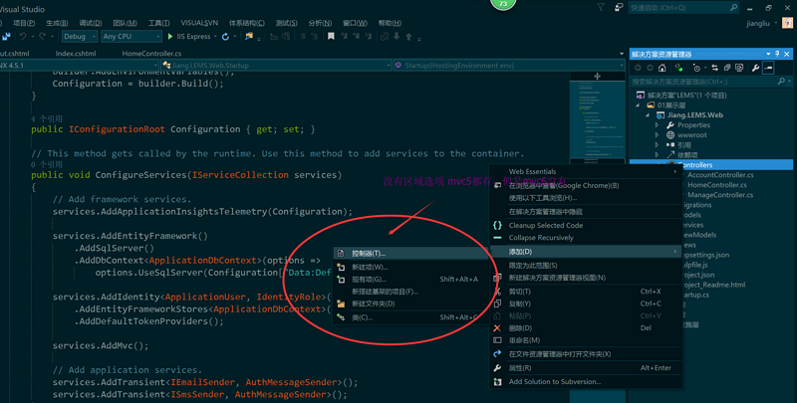Select 现有项(G)... in the Add submenu
797x403 pixels.
(410, 280)
